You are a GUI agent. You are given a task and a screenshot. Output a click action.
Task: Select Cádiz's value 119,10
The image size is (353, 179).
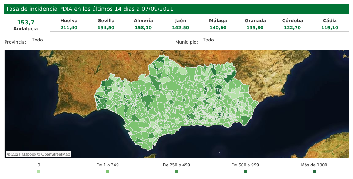pyautogui.click(x=330, y=28)
